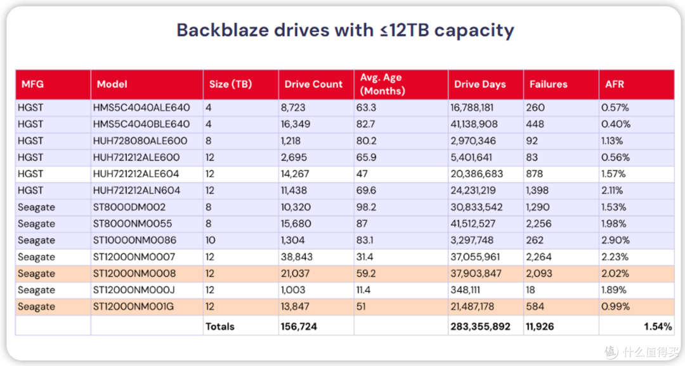Click average age value 47
The height and width of the screenshot is (366, 685).
[x=362, y=174]
